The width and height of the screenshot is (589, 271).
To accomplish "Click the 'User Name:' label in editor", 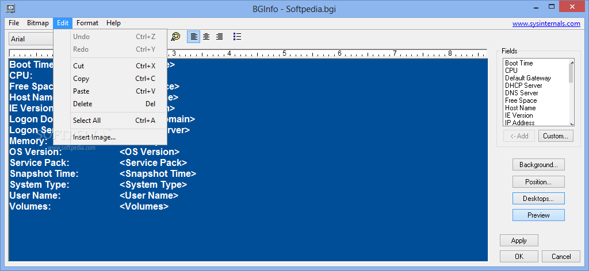I will click(35, 195).
